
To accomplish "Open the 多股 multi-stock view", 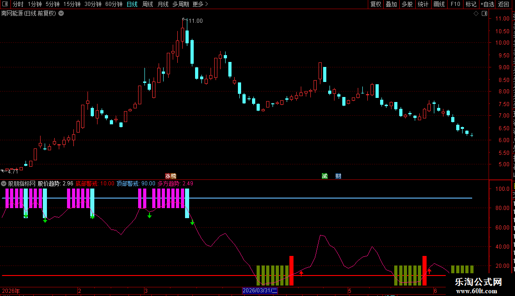I will tap(407, 4).
